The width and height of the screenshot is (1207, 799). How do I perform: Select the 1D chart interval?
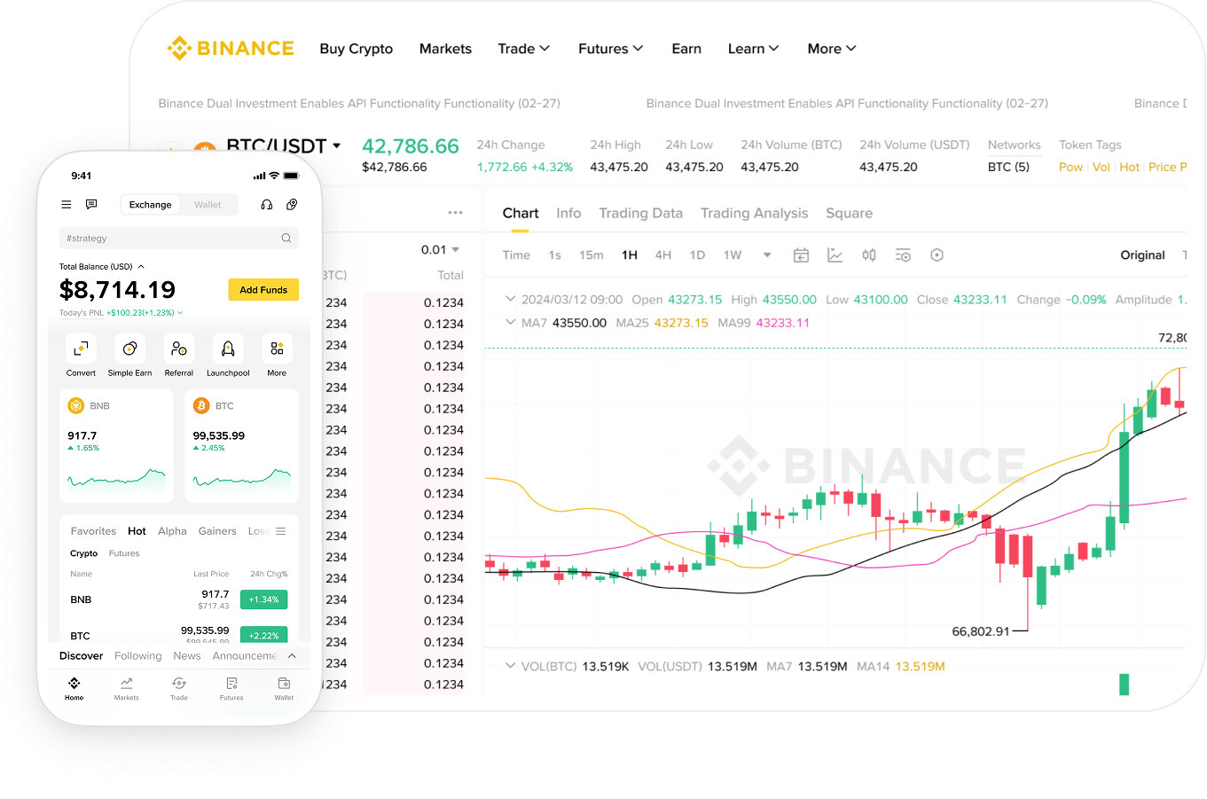[698, 255]
